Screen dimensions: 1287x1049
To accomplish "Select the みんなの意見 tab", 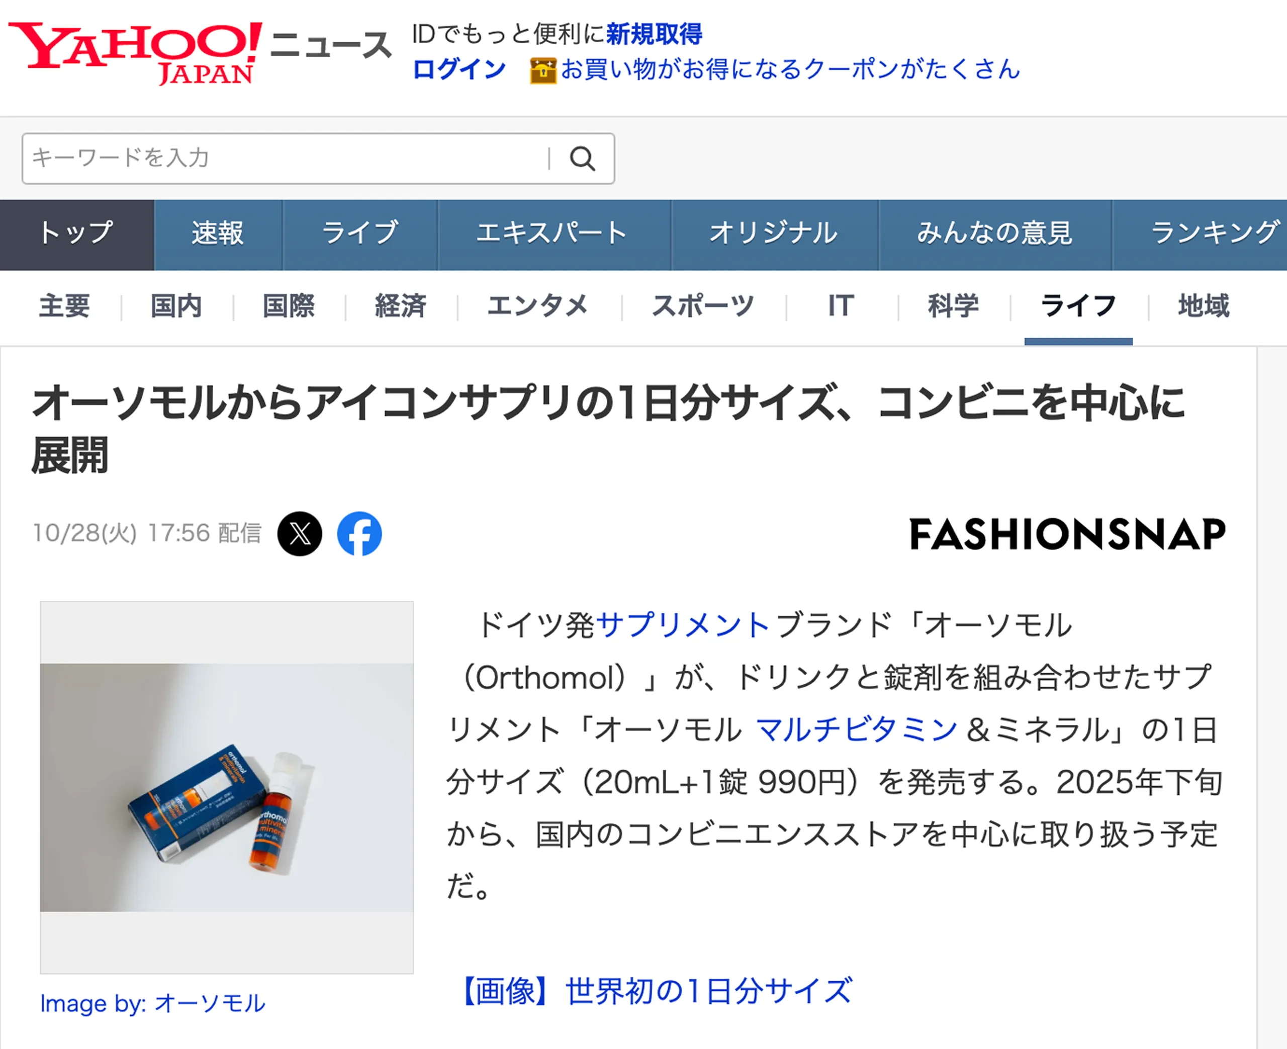I will point(995,235).
